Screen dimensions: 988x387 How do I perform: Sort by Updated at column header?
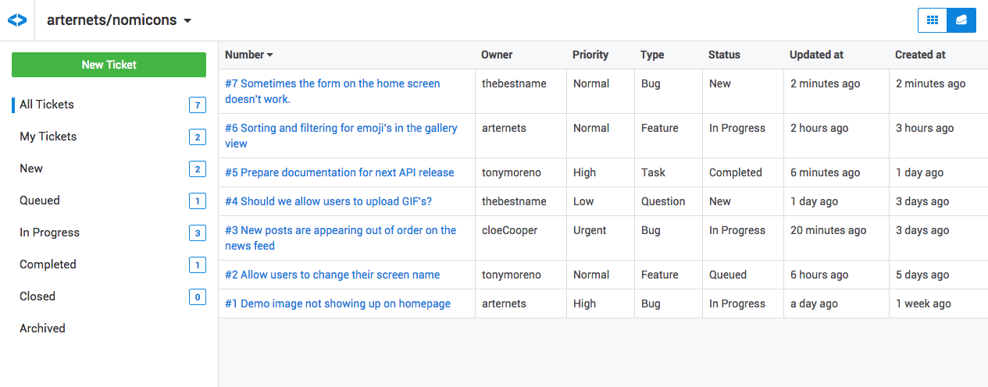click(816, 55)
